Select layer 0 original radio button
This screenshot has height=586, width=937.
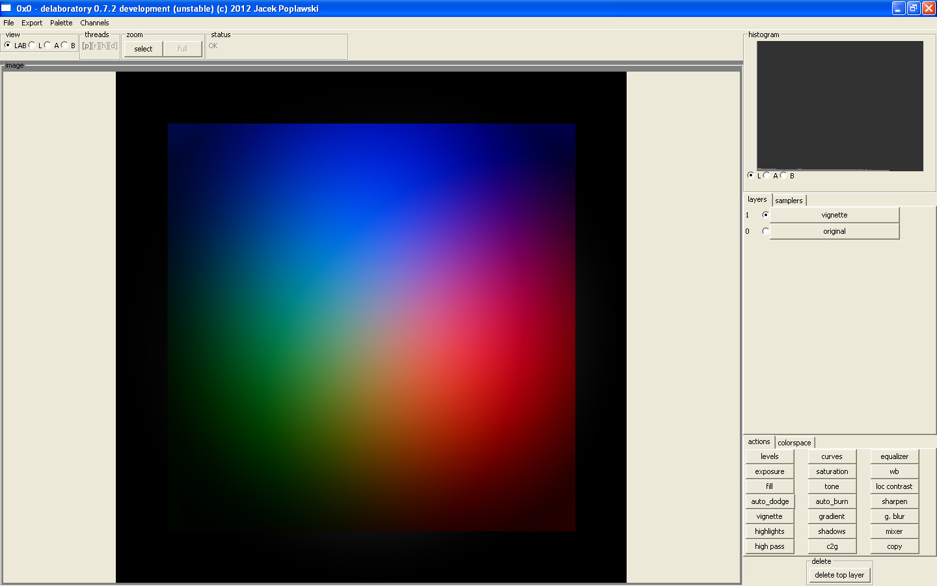coord(765,231)
